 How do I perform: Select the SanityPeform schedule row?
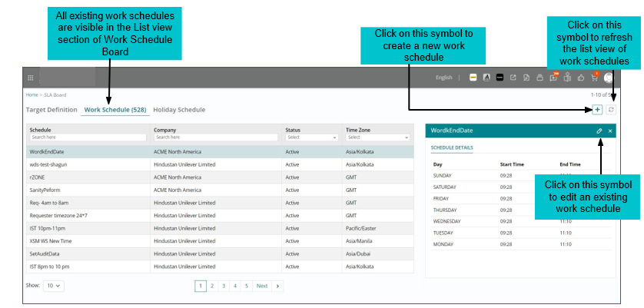coord(220,190)
